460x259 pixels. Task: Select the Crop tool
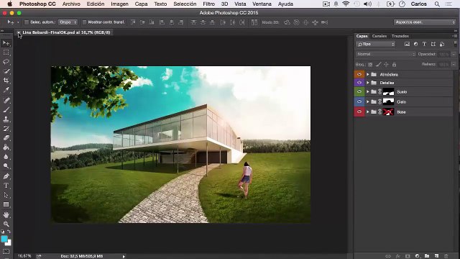pyautogui.click(x=6, y=81)
